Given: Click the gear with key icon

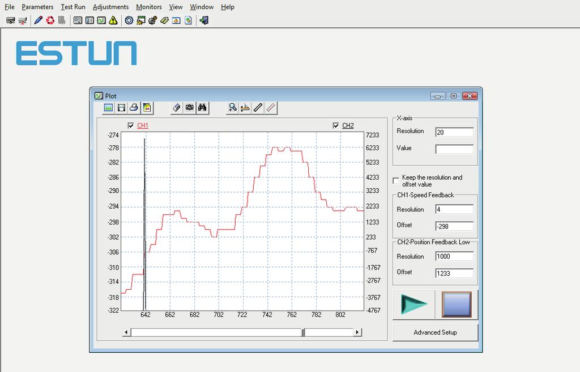Looking at the screenshot, I should [x=152, y=20].
